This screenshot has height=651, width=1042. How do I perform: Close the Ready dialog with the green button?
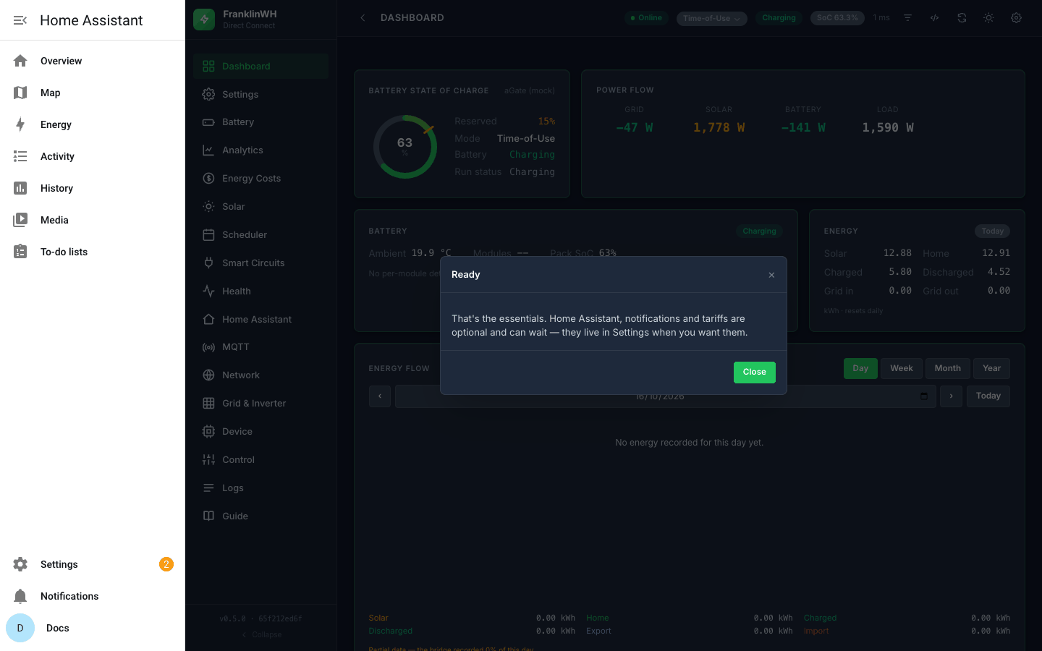coord(754,372)
